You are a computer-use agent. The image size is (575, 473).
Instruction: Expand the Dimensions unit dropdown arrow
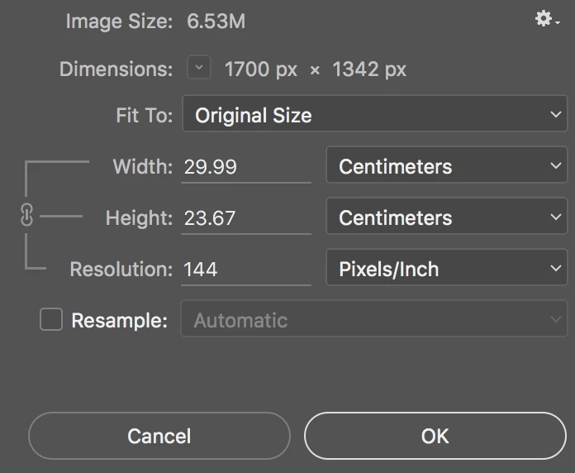[198, 69]
